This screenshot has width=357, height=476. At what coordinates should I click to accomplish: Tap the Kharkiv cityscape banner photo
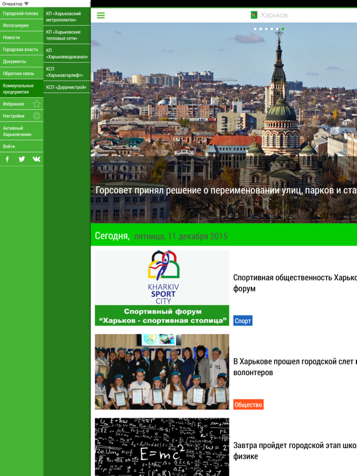point(224,123)
